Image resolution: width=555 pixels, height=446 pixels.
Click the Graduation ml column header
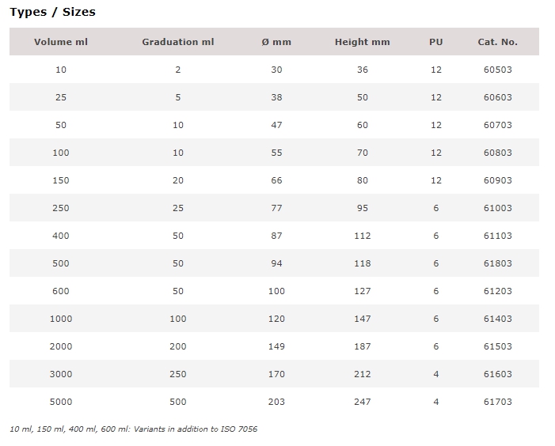point(178,42)
